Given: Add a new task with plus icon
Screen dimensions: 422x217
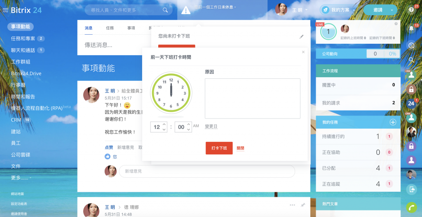Looking at the screenshot, I should click(x=393, y=122).
